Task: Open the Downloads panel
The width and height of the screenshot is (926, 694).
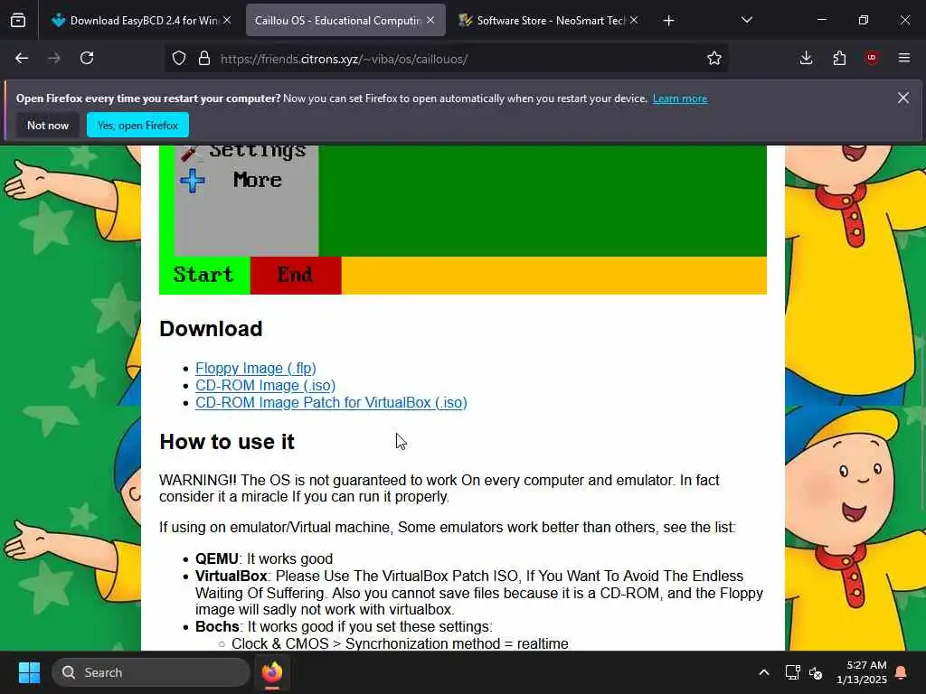Action: coord(806,58)
